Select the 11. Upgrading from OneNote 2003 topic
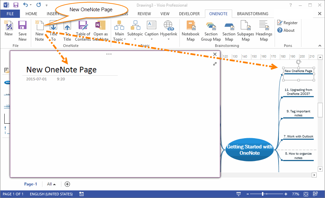Viewport: 325px width, 198px height. coord(298,92)
